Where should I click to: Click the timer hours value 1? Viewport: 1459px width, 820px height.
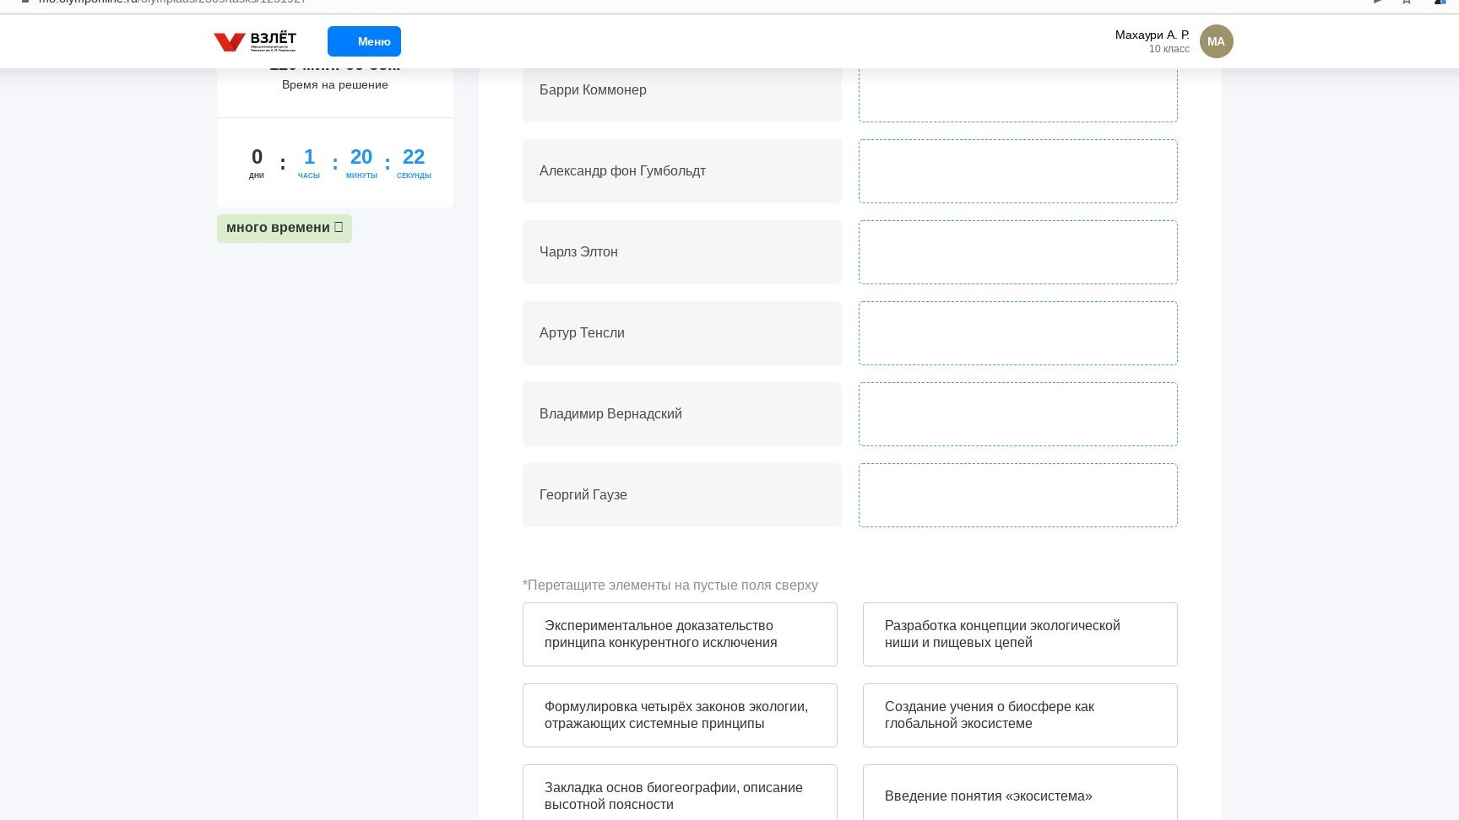(309, 157)
